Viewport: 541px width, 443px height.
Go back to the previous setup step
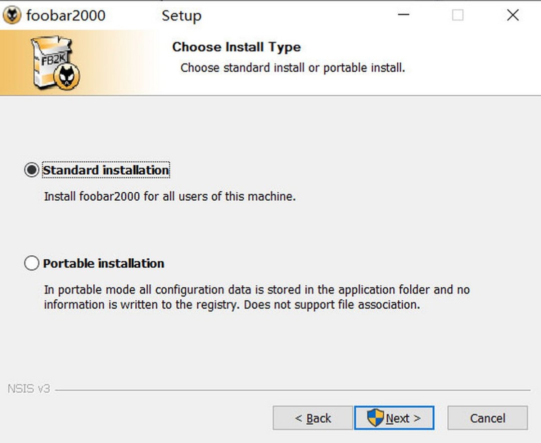pyautogui.click(x=313, y=417)
